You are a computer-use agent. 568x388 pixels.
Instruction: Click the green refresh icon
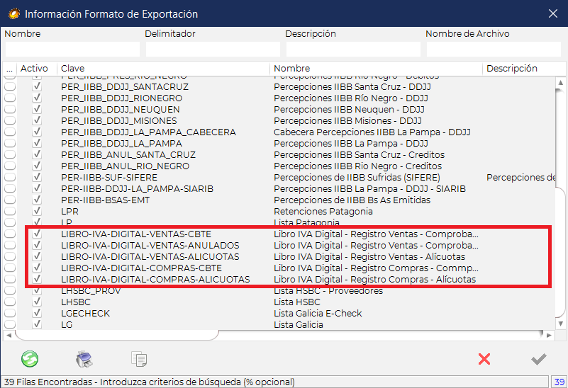pos(30,359)
